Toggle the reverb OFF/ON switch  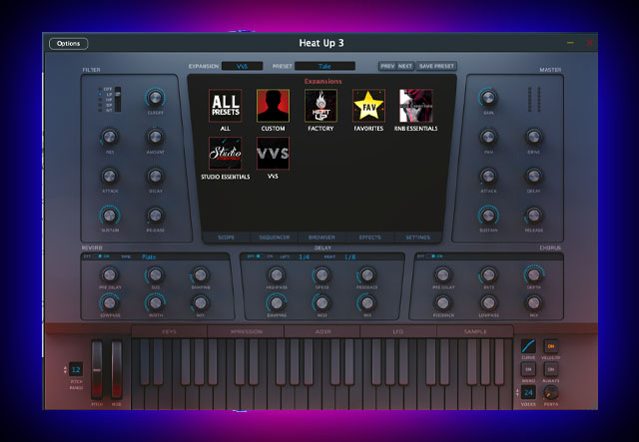tap(98, 256)
